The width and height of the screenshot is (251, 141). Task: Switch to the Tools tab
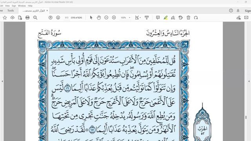tap(11, 11)
